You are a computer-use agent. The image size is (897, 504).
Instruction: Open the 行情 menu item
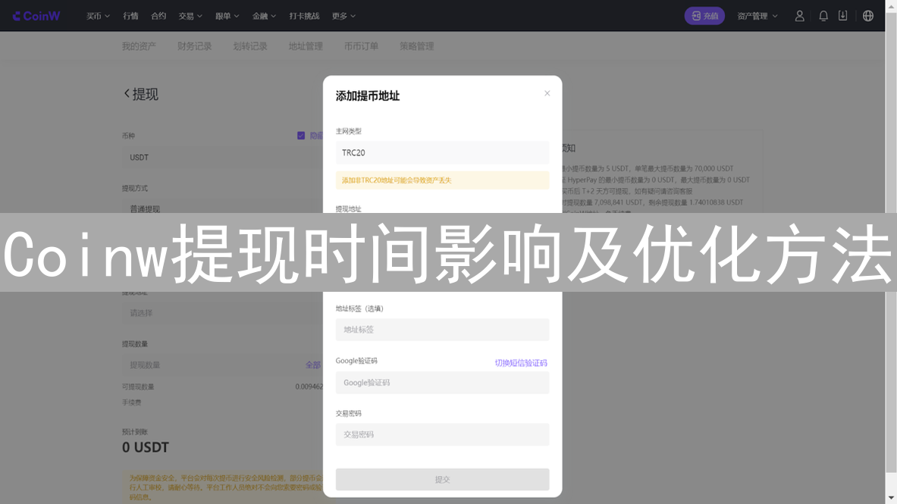point(130,16)
